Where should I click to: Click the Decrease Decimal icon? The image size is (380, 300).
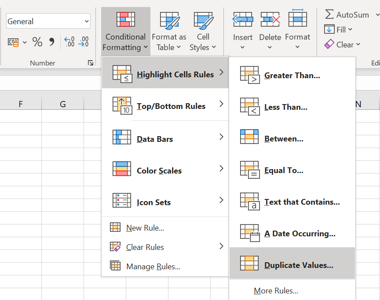coord(83,42)
